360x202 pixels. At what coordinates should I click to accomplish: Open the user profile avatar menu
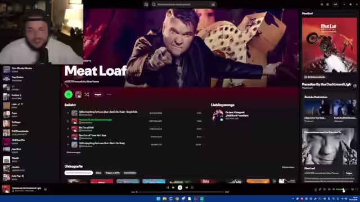tap(335, 4)
